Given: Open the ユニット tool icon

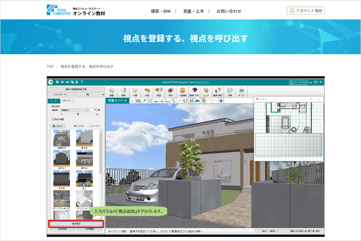Looking at the screenshot, I should point(206,91).
